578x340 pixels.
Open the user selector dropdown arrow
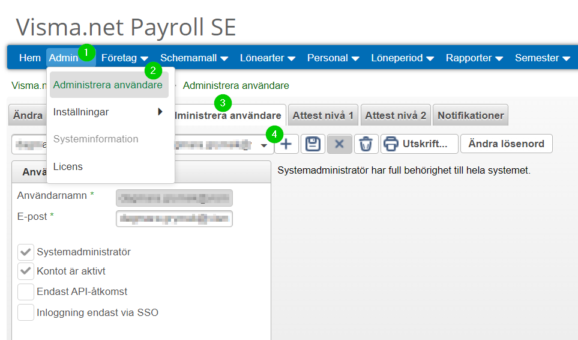click(x=264, y=145)
